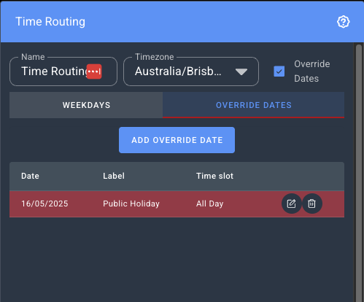
Task: Click the 16/05/2025 date cell
Action: click(44, 204)
